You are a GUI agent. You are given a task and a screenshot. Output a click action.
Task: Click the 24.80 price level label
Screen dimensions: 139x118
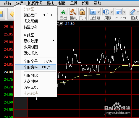(x=9, y=72)
